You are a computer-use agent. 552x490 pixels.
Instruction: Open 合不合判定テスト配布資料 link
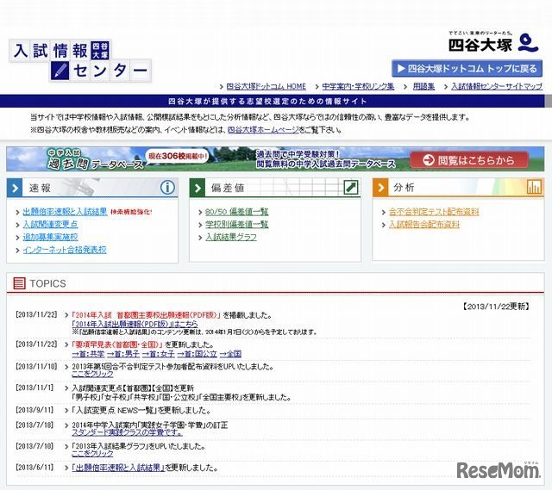pos(434,212)
